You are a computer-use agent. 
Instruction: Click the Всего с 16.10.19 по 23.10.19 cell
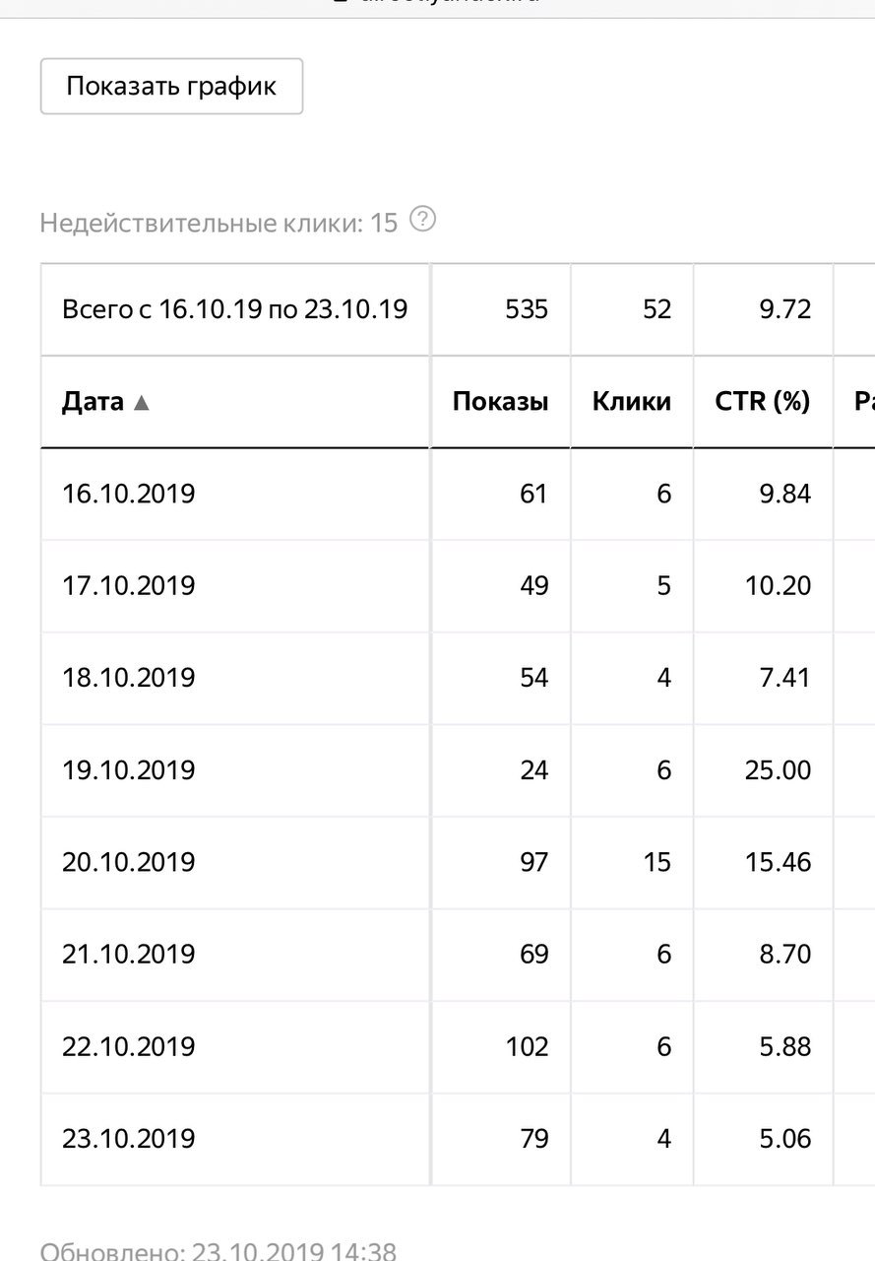235,309
